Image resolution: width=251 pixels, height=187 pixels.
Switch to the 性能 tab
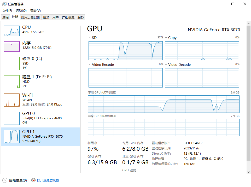15,17
